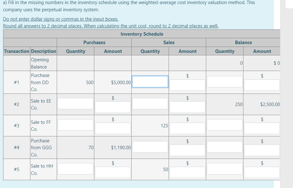
Task: Select the Sales Amount field for transaction #5
Action: pyautogui.click(x=187, y=172)
